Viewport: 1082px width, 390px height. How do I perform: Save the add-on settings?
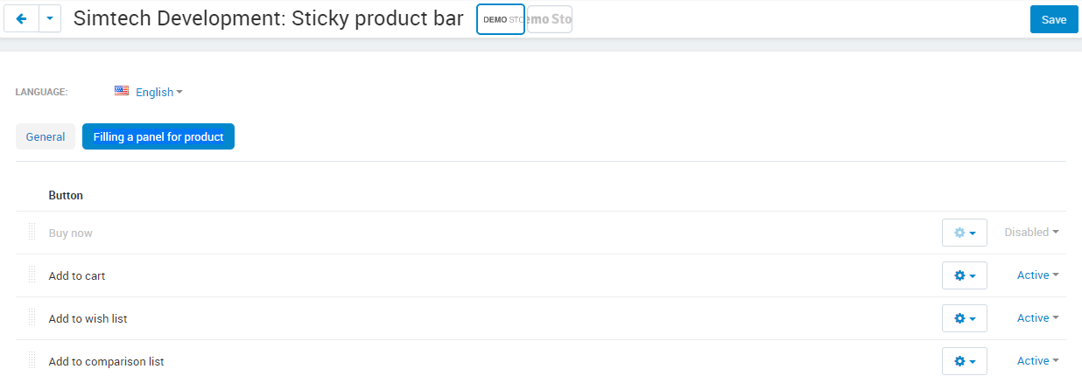[x=1054, y=19]
